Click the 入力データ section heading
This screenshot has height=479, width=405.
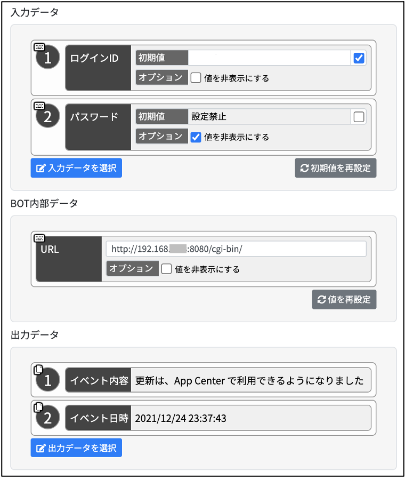(35, 12)
